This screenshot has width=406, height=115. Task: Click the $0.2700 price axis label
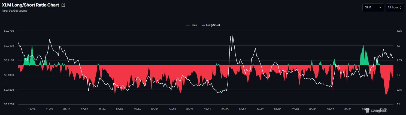point(9,31)
